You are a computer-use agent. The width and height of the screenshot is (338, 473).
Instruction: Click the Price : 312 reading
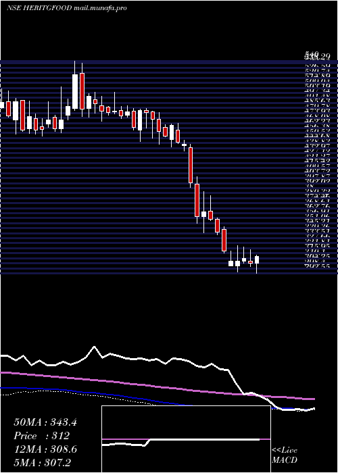(42, 436)
